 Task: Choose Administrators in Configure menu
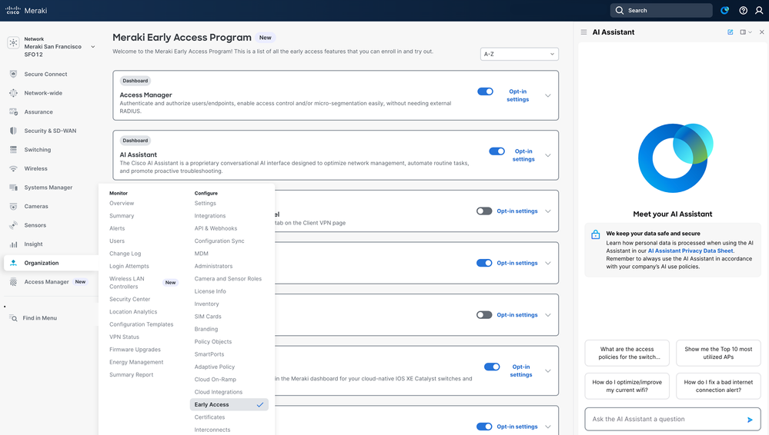click(x=213, y=266)
